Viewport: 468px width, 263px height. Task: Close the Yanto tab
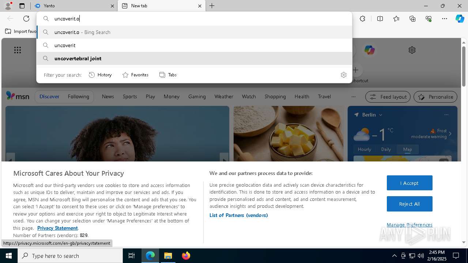pos(112,6)
